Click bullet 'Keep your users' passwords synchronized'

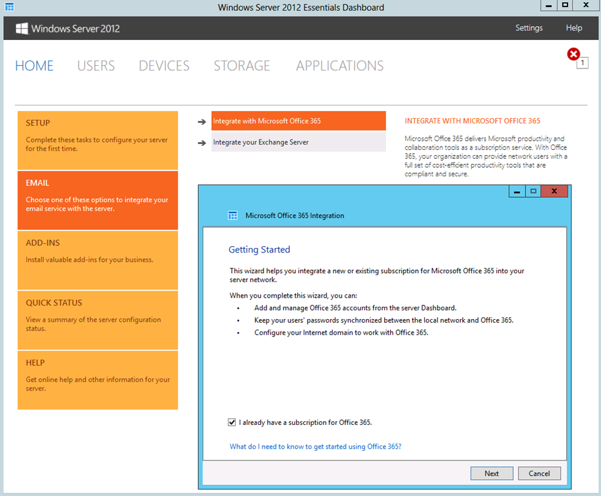pyautogui.click(x=383, y=320)
